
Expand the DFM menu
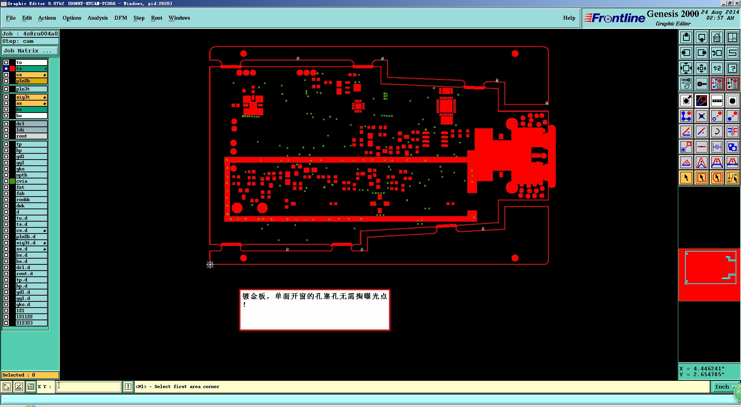click(121, 18)
